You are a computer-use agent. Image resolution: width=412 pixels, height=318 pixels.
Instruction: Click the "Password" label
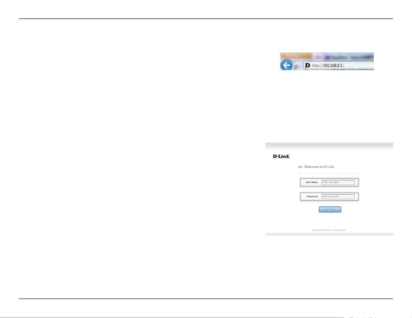(x=312, y=197)
